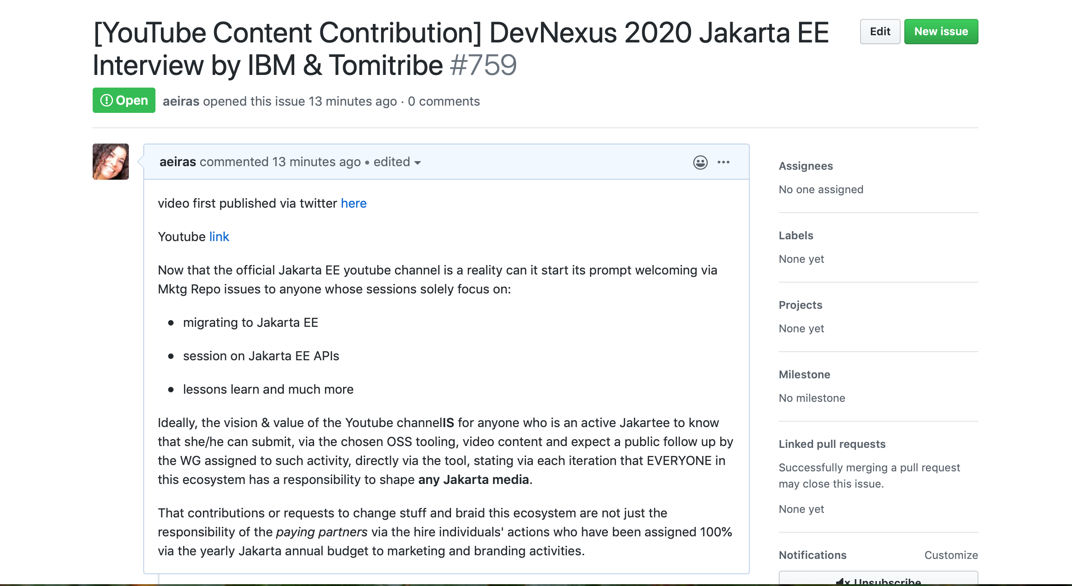Viewport: 1072px width, 586px height.
Task: Open the Youtube 'link' hyperlink
Action: (219, 237)
